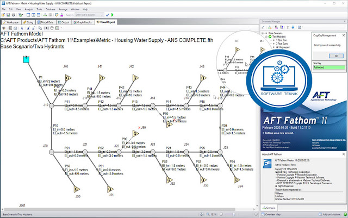The image size is (348, 218).
Task: Click the output control monitor icon
Action: coord(57,15)
